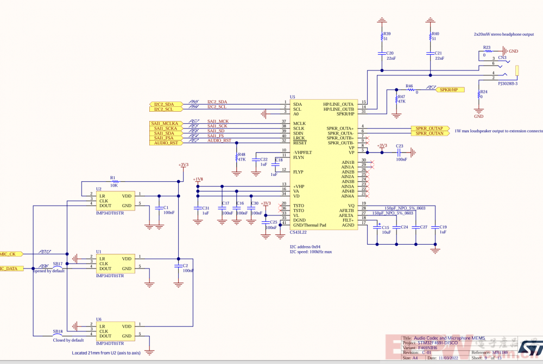Select 'Project: STM32F469I-DISCO' title block field
Screen dimensions: 543x364
coord(430,343)
